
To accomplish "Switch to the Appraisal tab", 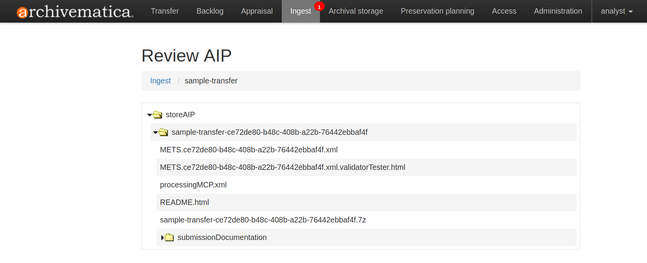I will 257,11.
